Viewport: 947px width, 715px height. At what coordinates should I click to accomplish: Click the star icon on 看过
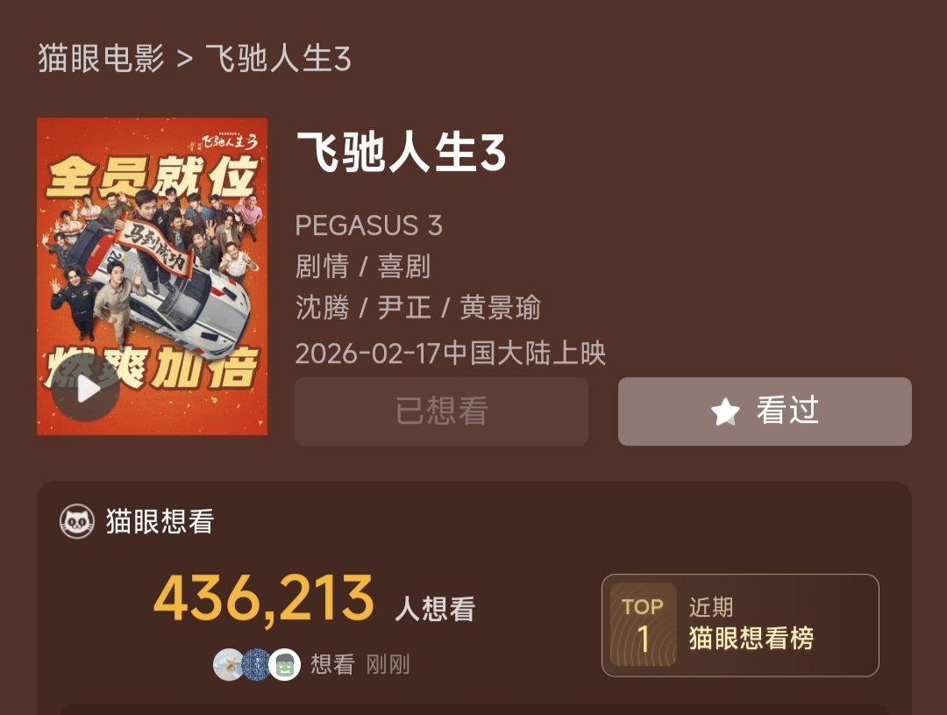tap(725, 412)
